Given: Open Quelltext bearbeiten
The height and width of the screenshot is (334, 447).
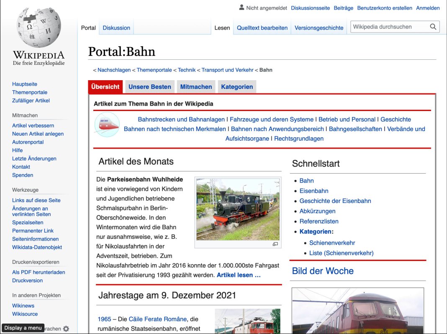Looking at the screenshot, I should point(262,28).
